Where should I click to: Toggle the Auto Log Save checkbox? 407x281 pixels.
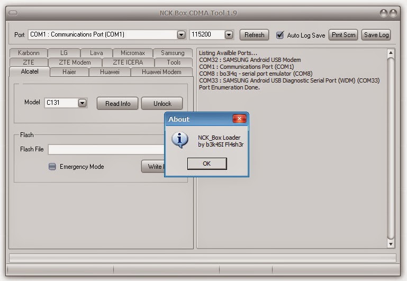(x=280, y=35)
